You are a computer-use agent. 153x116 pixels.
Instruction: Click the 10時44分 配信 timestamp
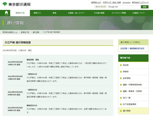pyautogui.click(x=14, y=79)
